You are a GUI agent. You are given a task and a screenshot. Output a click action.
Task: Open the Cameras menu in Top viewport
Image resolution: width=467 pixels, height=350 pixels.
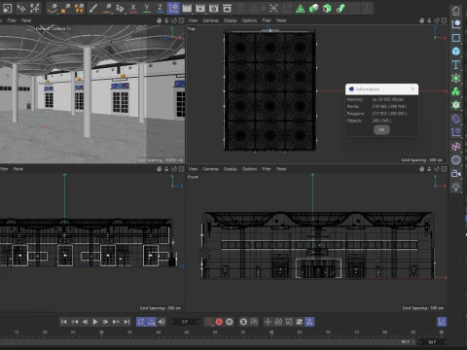click(211, 20)
